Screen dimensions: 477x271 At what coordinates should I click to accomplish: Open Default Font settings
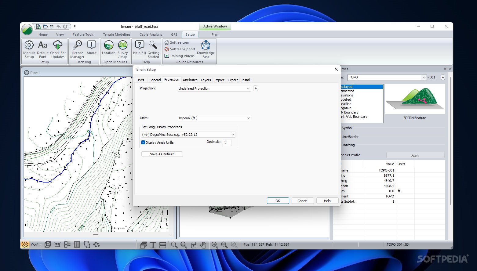tap(43, 49)
